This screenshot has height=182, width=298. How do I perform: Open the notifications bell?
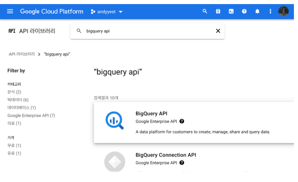pyautogui.click(x=257, y=11)
